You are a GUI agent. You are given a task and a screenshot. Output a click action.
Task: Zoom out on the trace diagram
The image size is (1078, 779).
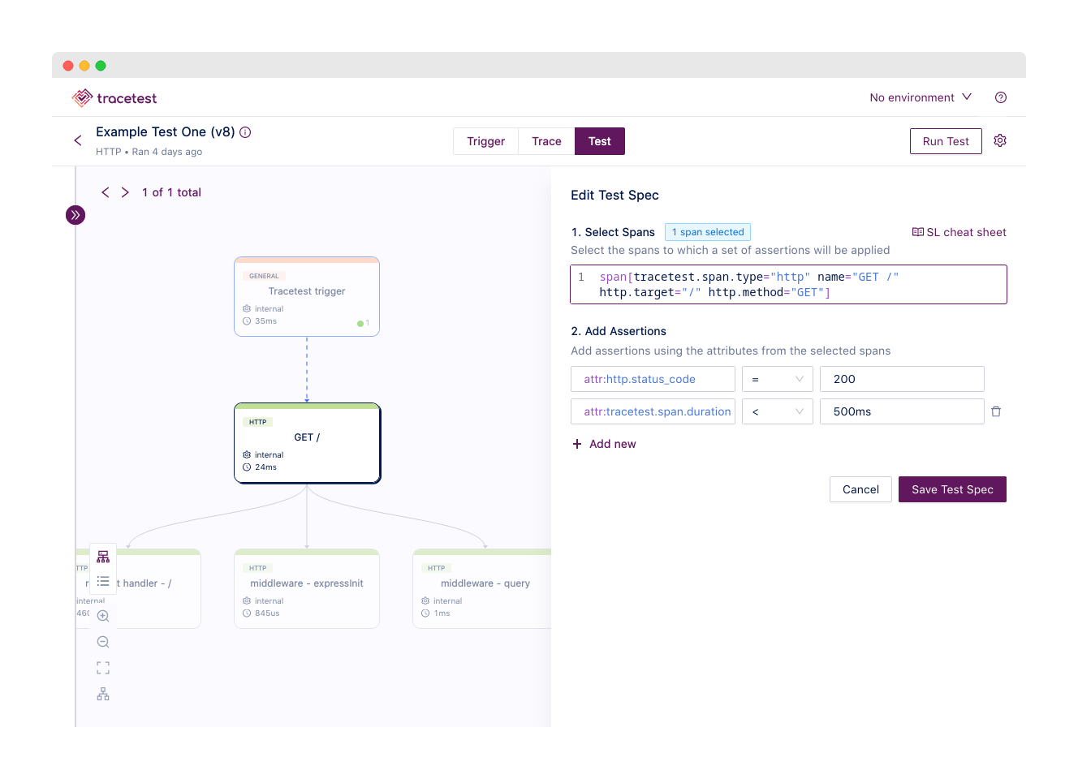click(103, 642)
